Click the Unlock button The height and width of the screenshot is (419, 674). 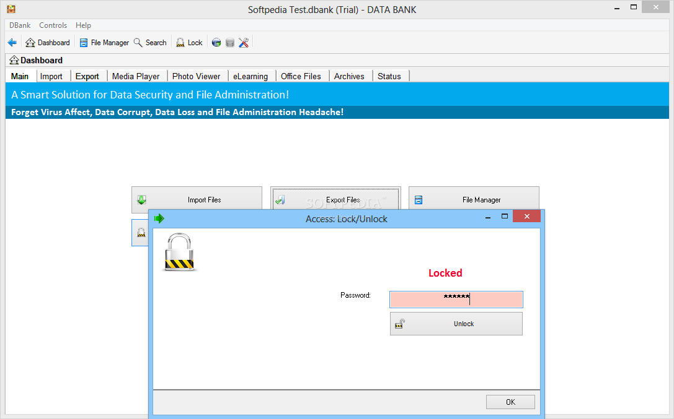(x=456, y=324)
